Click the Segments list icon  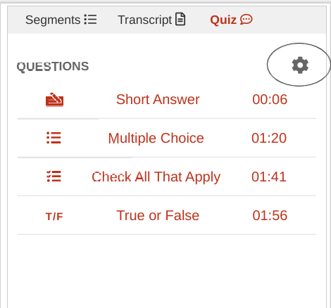point(90,19)
